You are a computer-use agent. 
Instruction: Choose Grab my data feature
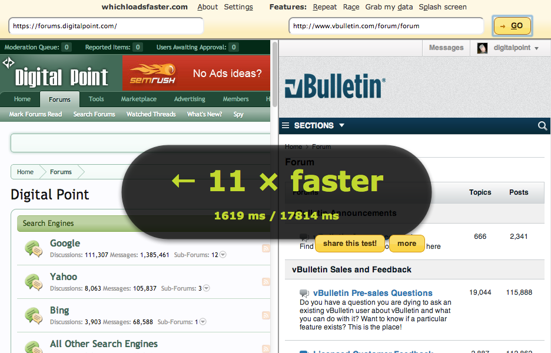[x=389, y=7]
